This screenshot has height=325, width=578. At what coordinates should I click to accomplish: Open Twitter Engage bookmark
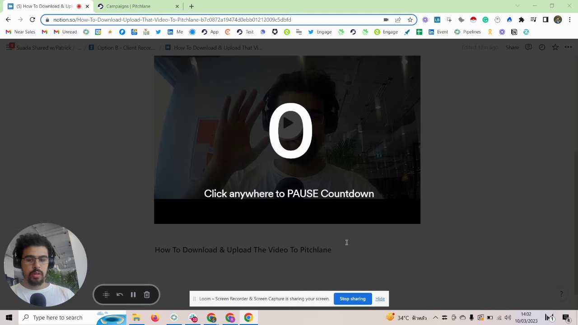[320, 32]
